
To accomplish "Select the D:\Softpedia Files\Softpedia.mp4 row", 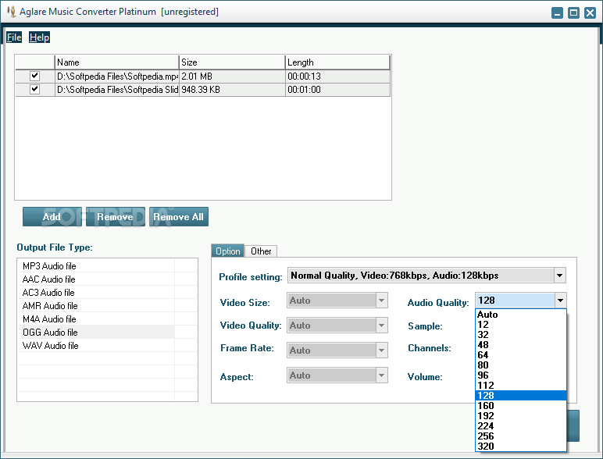I will 202,76.
